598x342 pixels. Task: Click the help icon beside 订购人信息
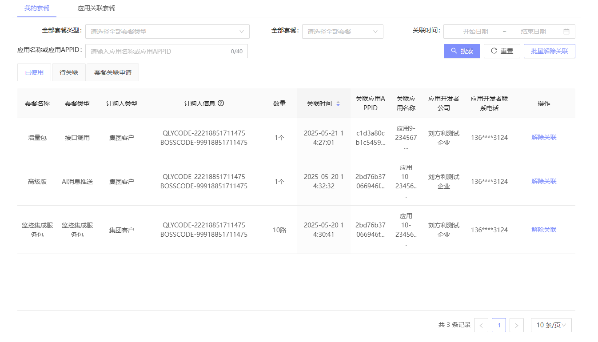pyautogui.click(x=221, y=103)
